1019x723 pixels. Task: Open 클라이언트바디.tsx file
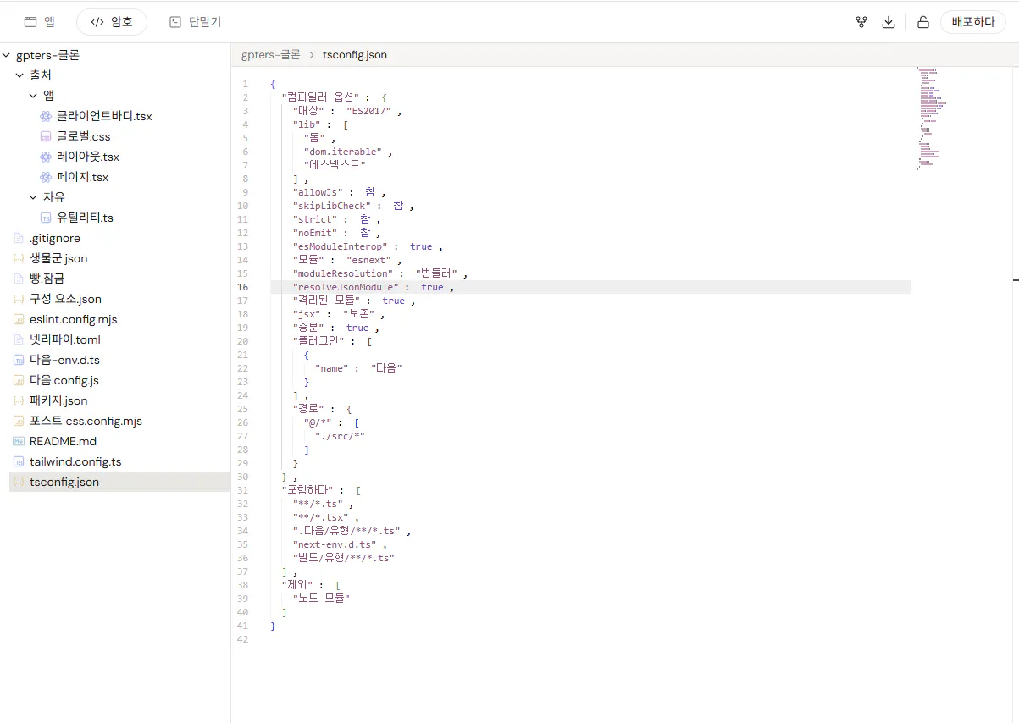(104, 116)
